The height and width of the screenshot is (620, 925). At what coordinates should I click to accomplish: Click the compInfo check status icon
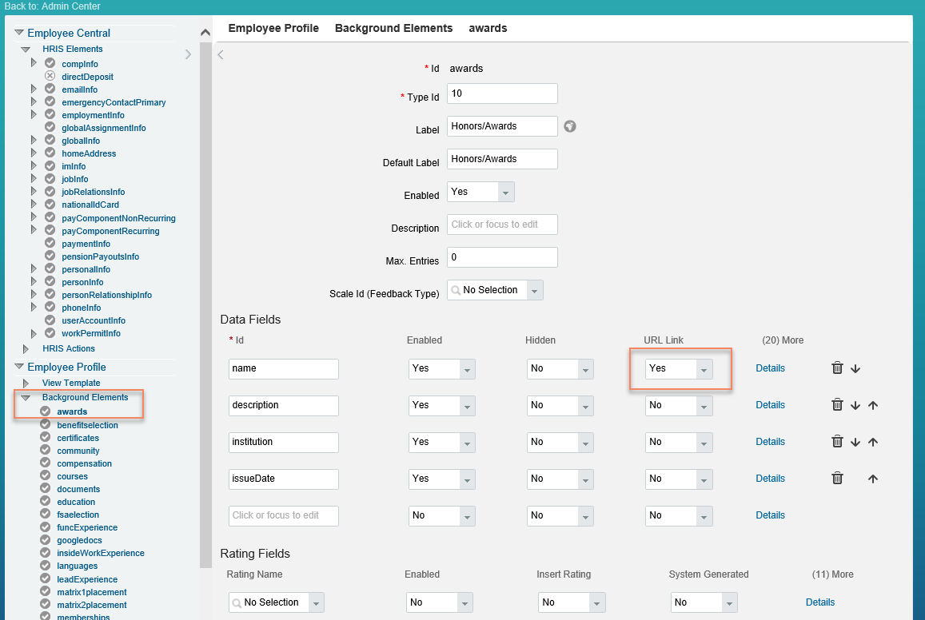click(50, 63)
